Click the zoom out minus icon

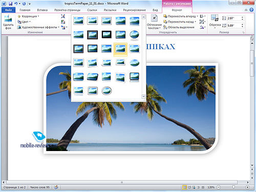[x=219, y=187]
